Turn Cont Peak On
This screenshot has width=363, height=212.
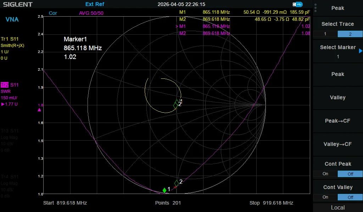(x=325, y=174)
